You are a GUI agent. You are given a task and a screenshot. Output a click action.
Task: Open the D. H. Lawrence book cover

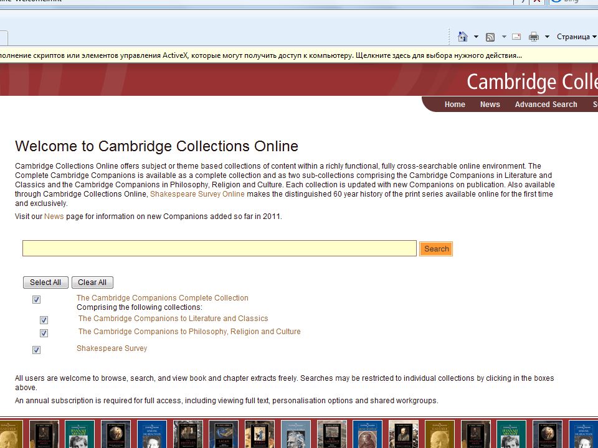coord(332,434)
